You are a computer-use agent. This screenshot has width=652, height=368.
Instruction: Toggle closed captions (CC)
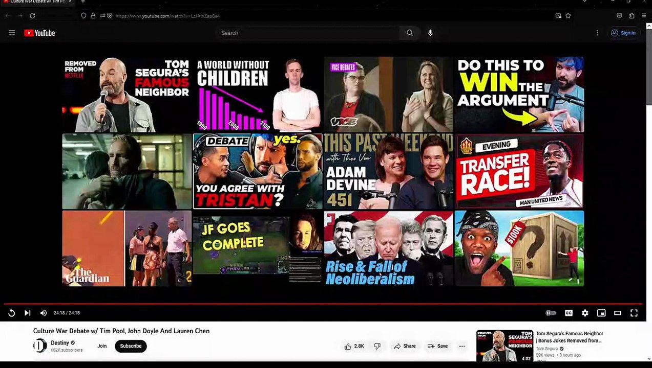569,313
